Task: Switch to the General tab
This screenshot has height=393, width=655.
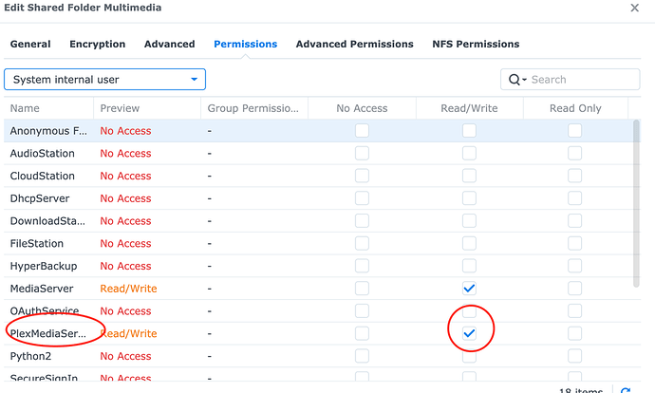Action: 30,44
